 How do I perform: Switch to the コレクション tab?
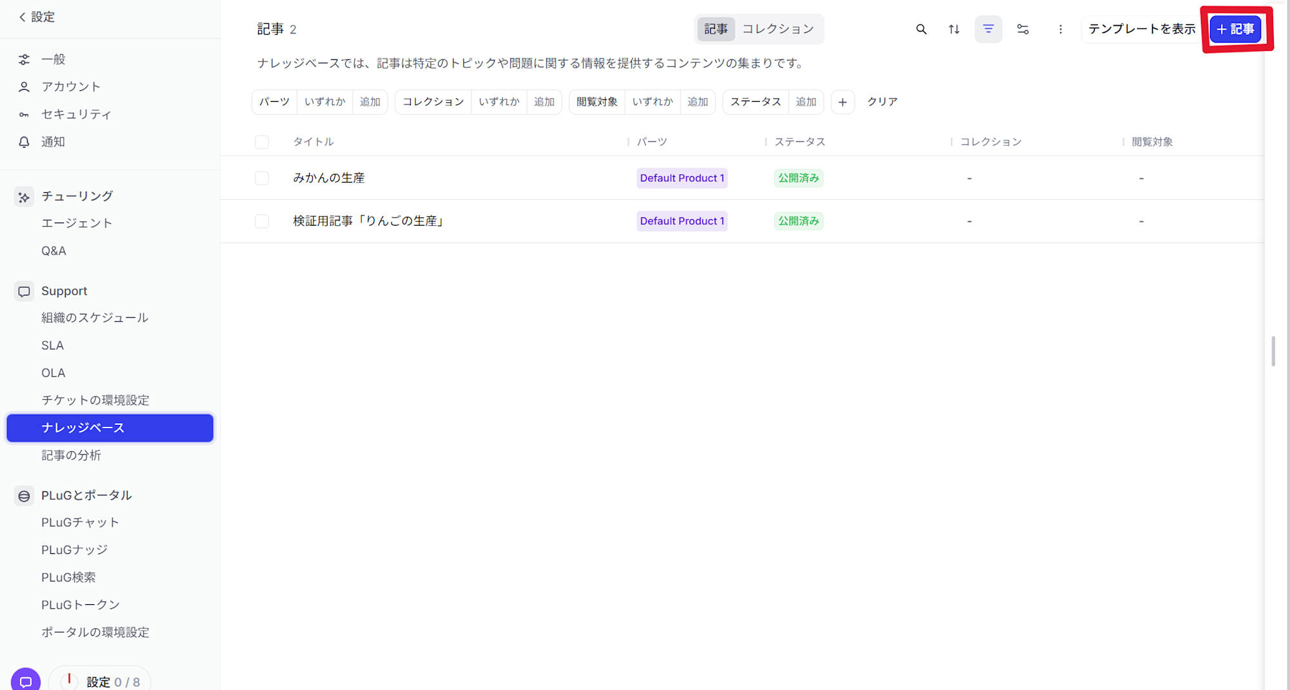coord(778,29)
